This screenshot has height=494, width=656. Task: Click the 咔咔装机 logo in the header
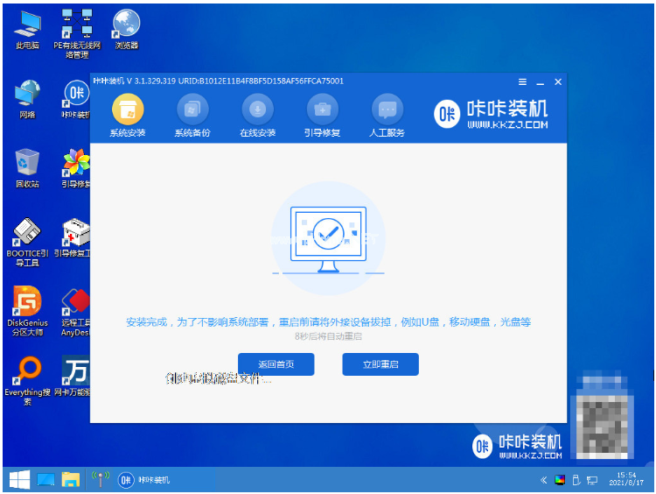pyautogui.click(x=492, y=113)
